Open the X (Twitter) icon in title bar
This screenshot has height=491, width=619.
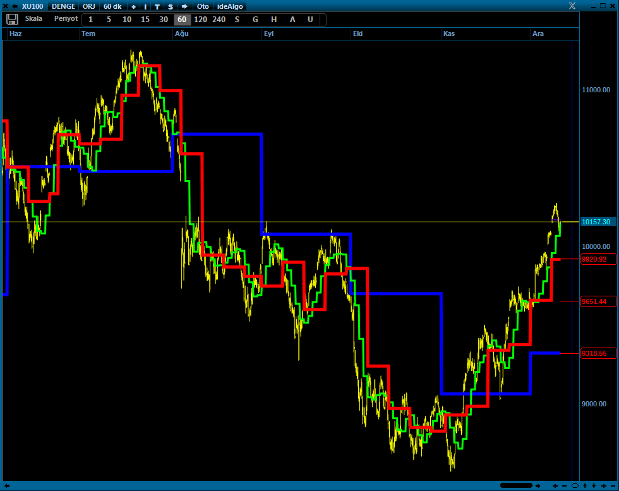click(572, 6)
